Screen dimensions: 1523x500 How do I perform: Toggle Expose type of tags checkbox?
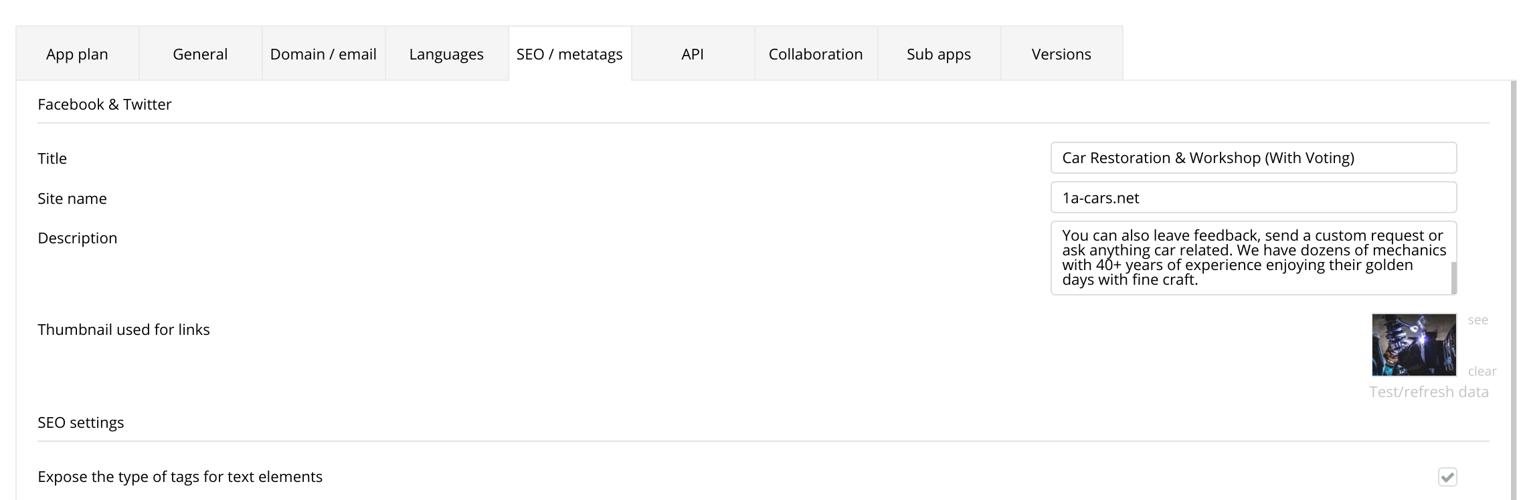click(1447, 477)
